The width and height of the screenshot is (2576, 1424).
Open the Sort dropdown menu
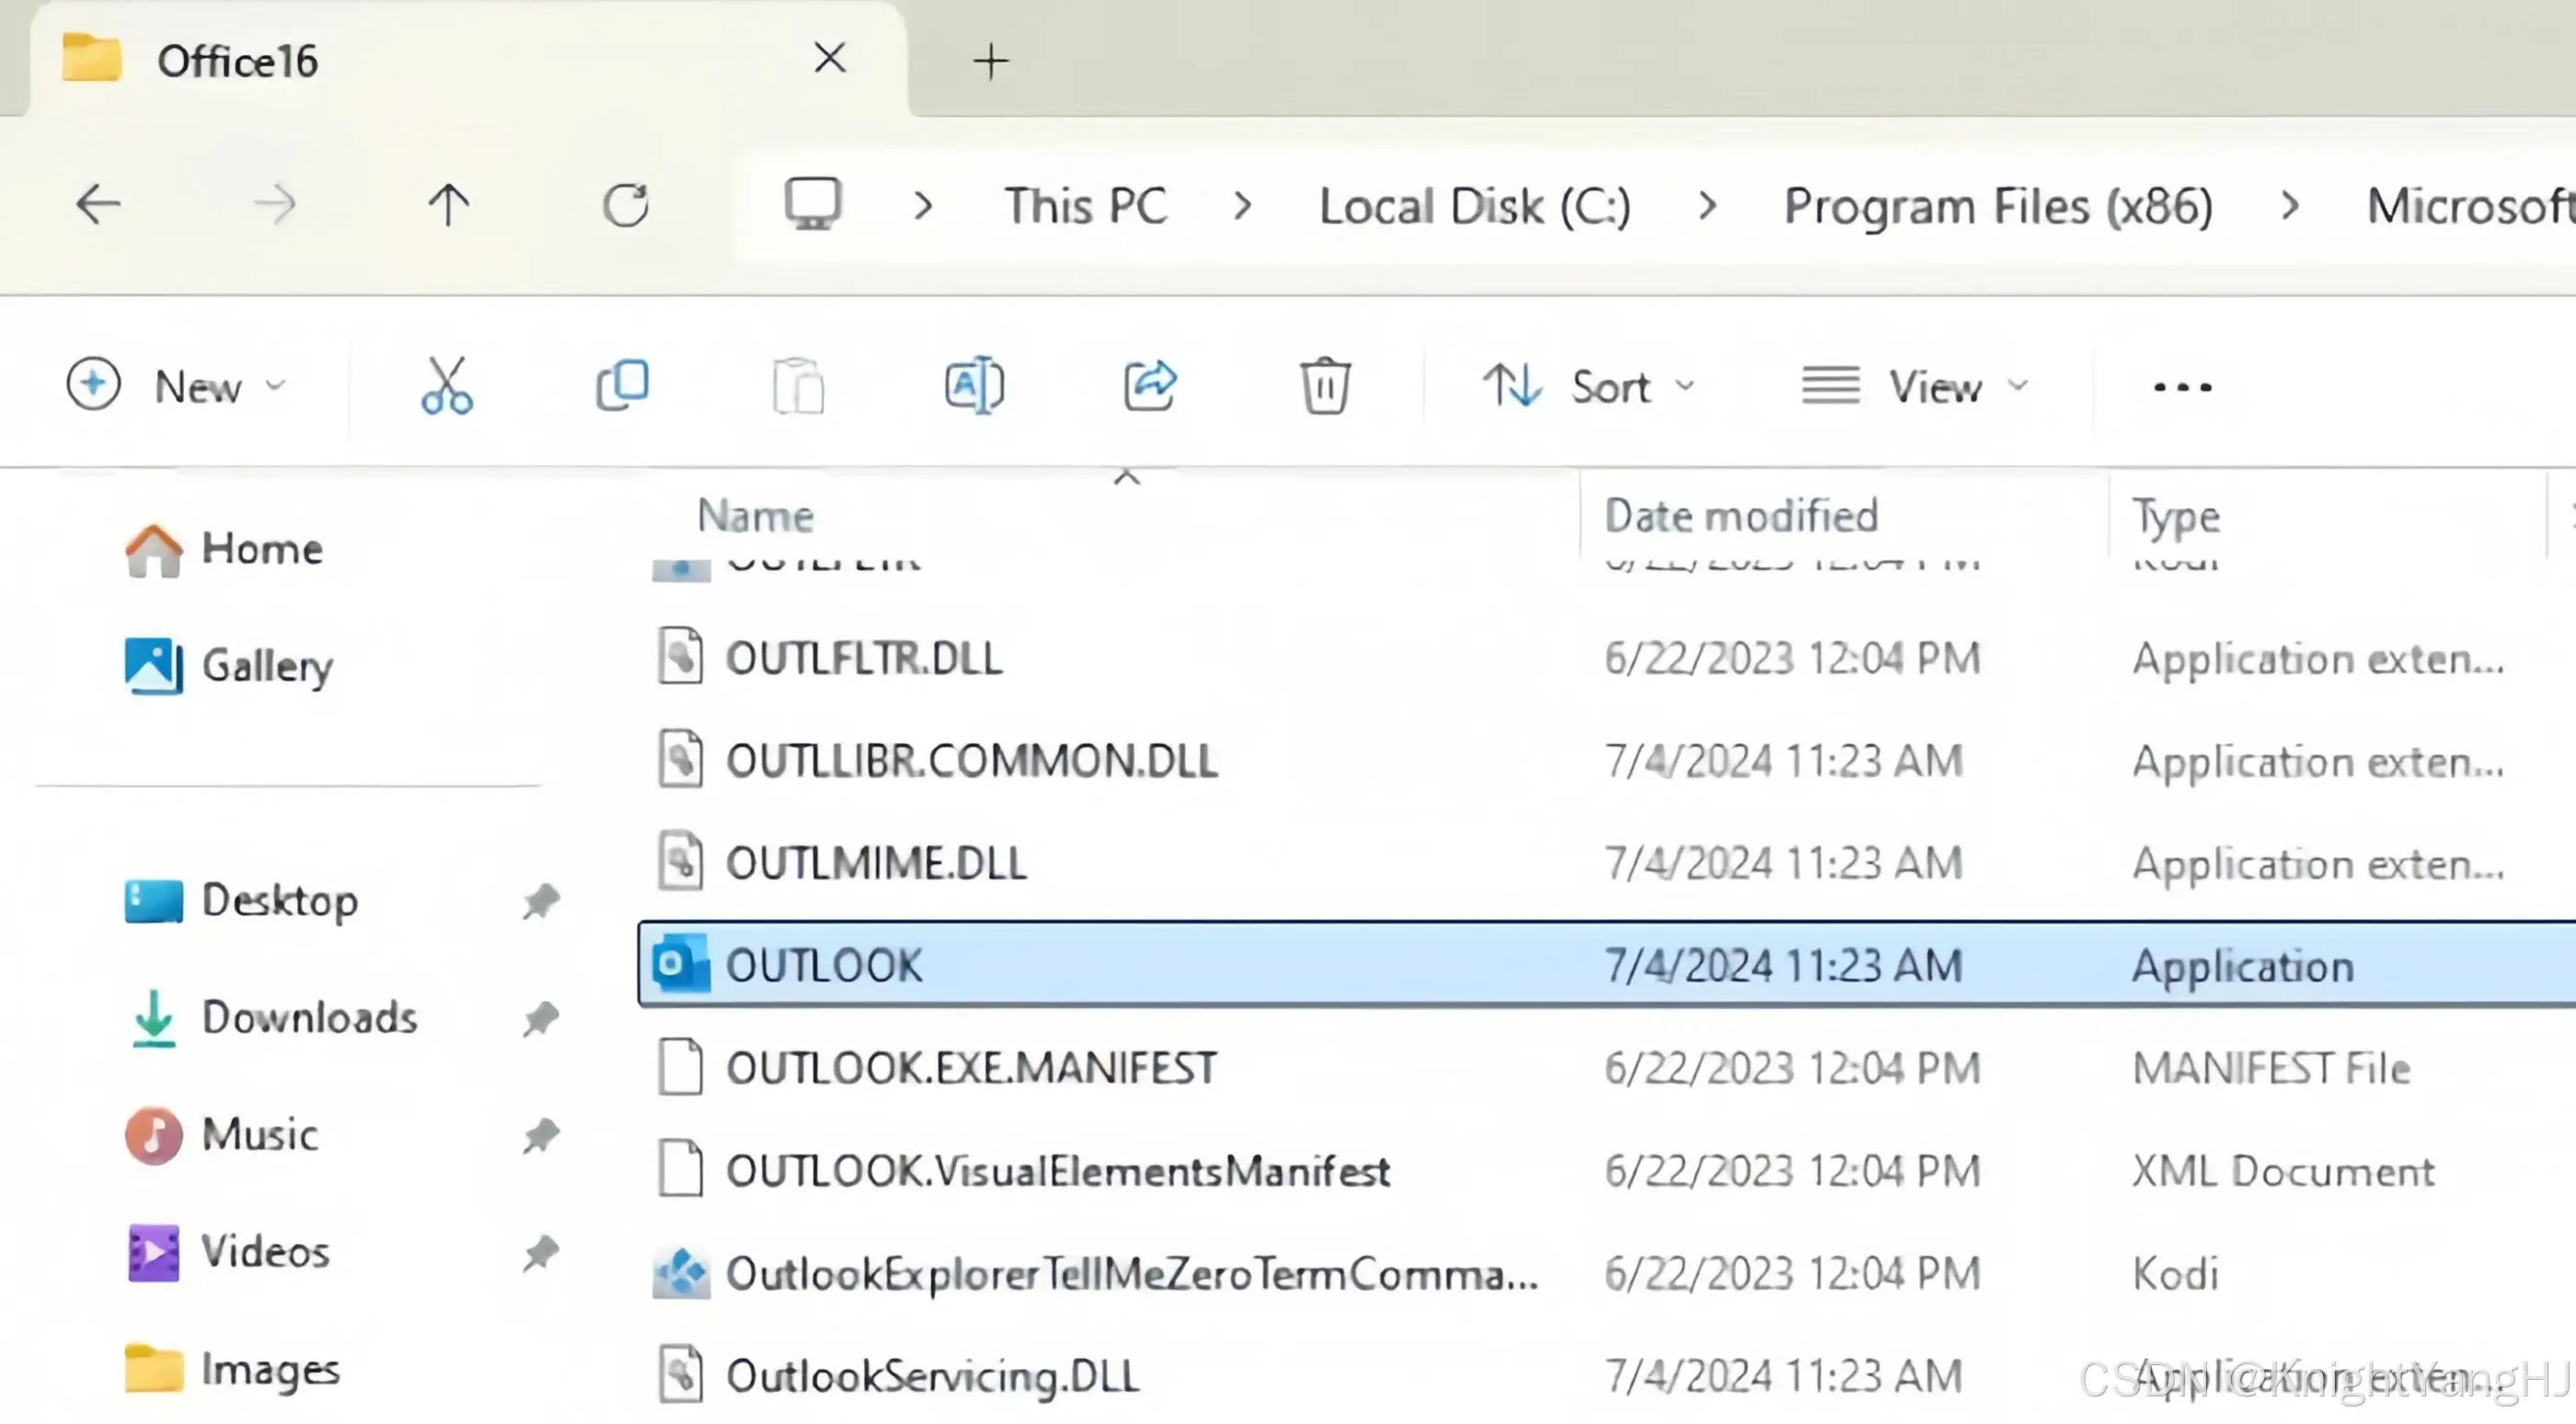click(x=1588, y=386)
